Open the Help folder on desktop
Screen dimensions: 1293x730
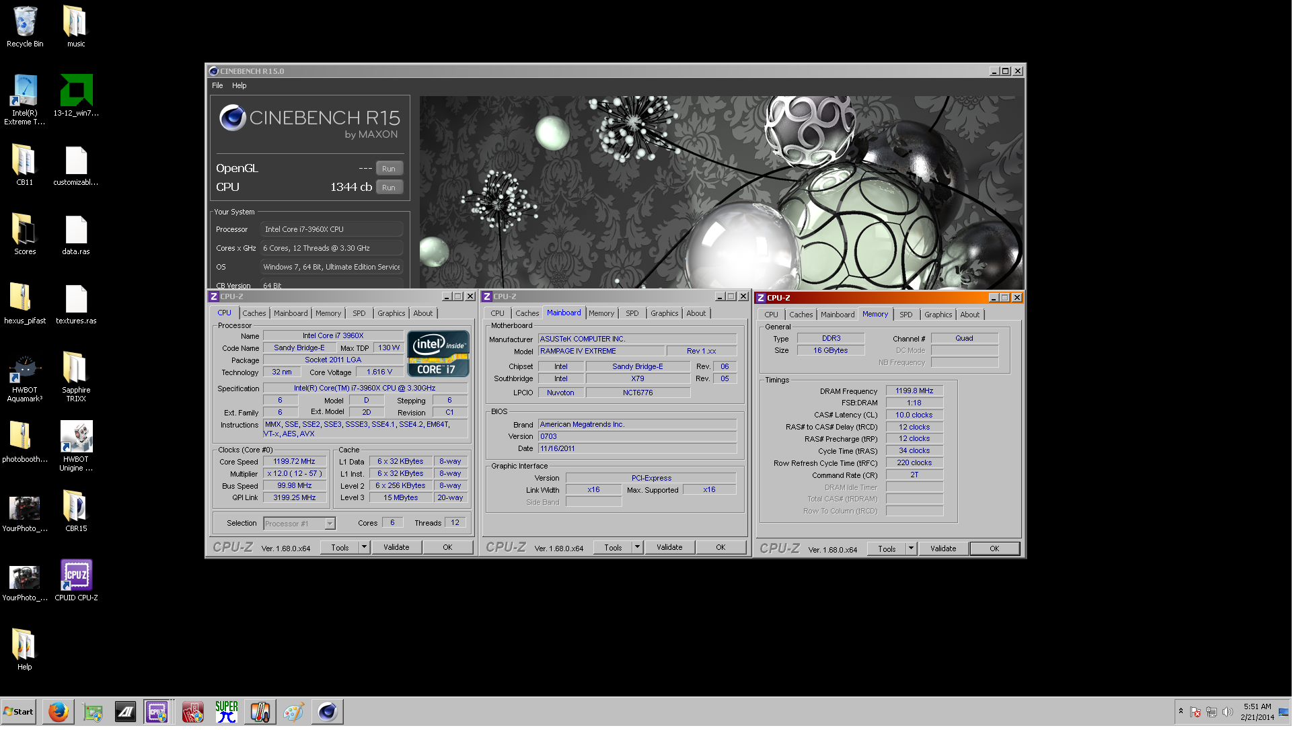point(25,649)
